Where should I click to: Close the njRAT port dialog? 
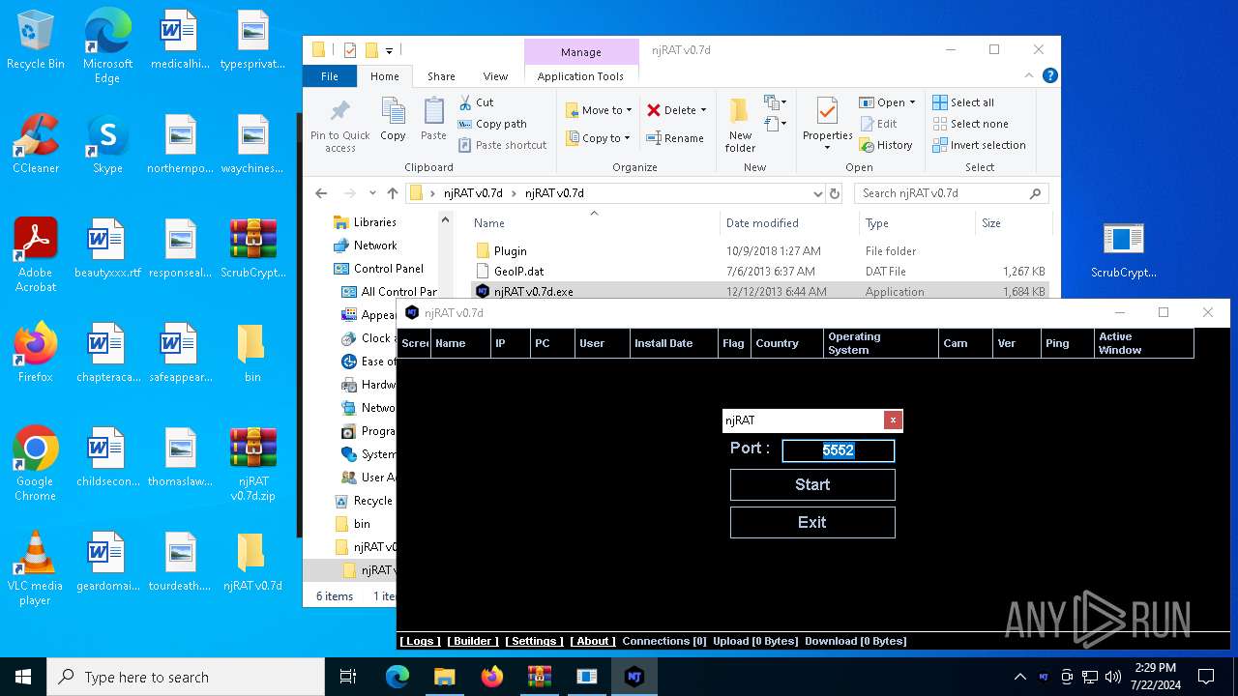coord(893,420)
